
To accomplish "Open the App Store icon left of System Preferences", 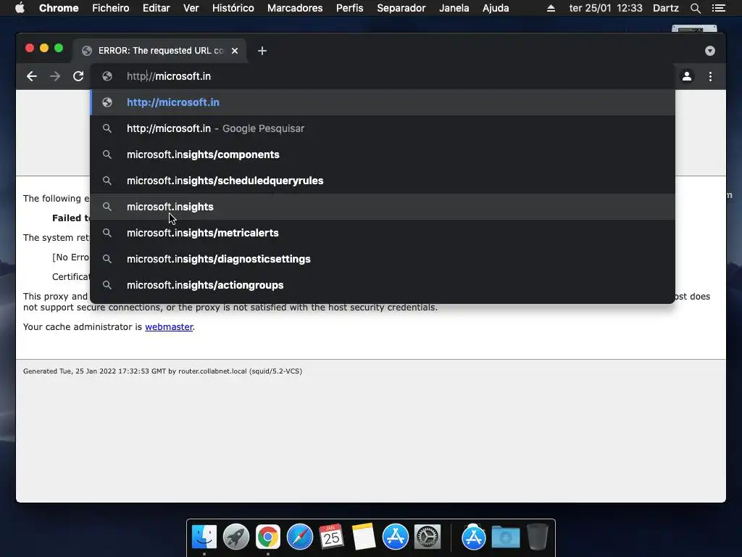I will 395,537.
